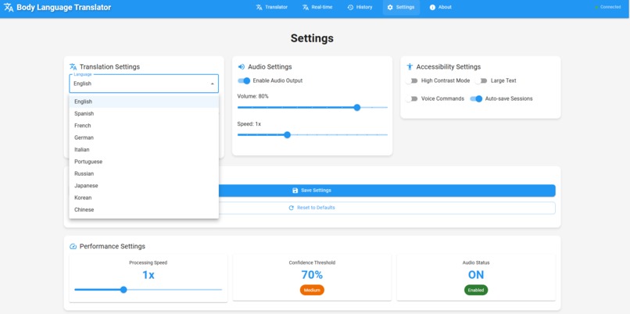Click the Settings page heading
This screenshot has width=630, height=314.
312,38
